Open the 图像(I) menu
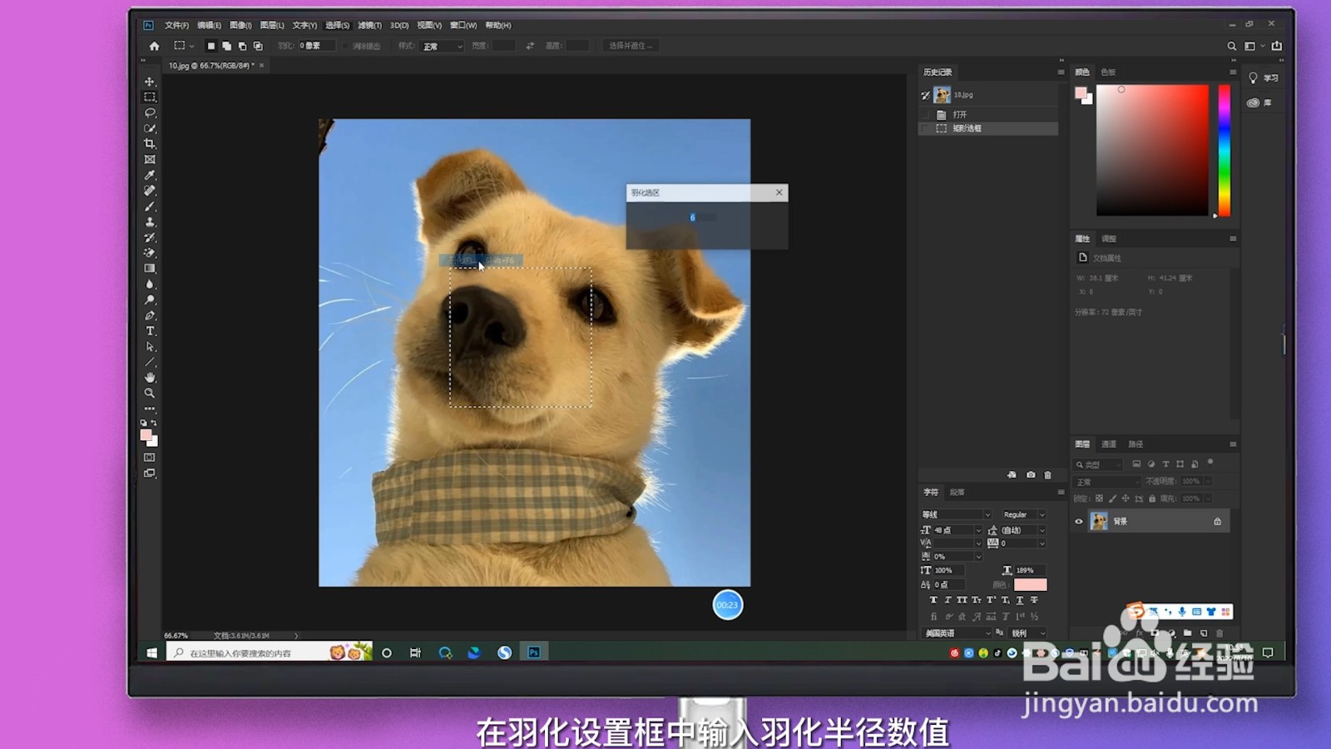 click(x=240, y=25)
